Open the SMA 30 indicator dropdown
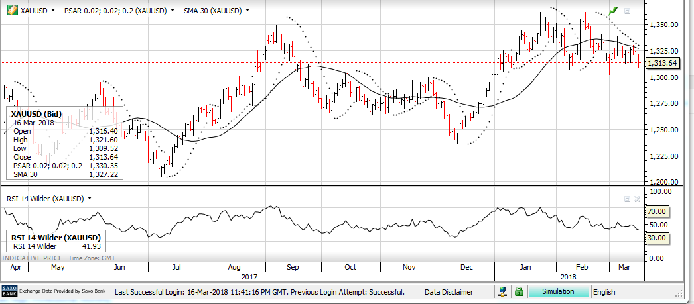The width and height of the screenshot is (694, 304). [x=247, y=11]
